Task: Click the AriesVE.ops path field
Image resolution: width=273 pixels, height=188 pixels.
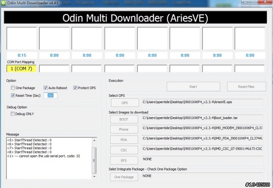Action: pyautogui.click(x=203, y=103)
